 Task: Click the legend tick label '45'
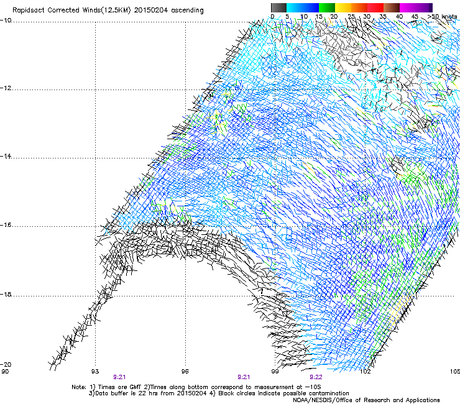(x=415, y=16)
